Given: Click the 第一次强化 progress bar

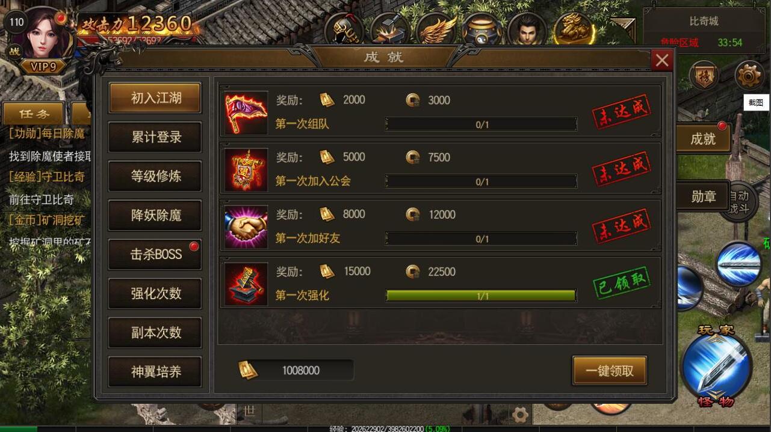Looking at the screenshot, I should tap(481, 296).
